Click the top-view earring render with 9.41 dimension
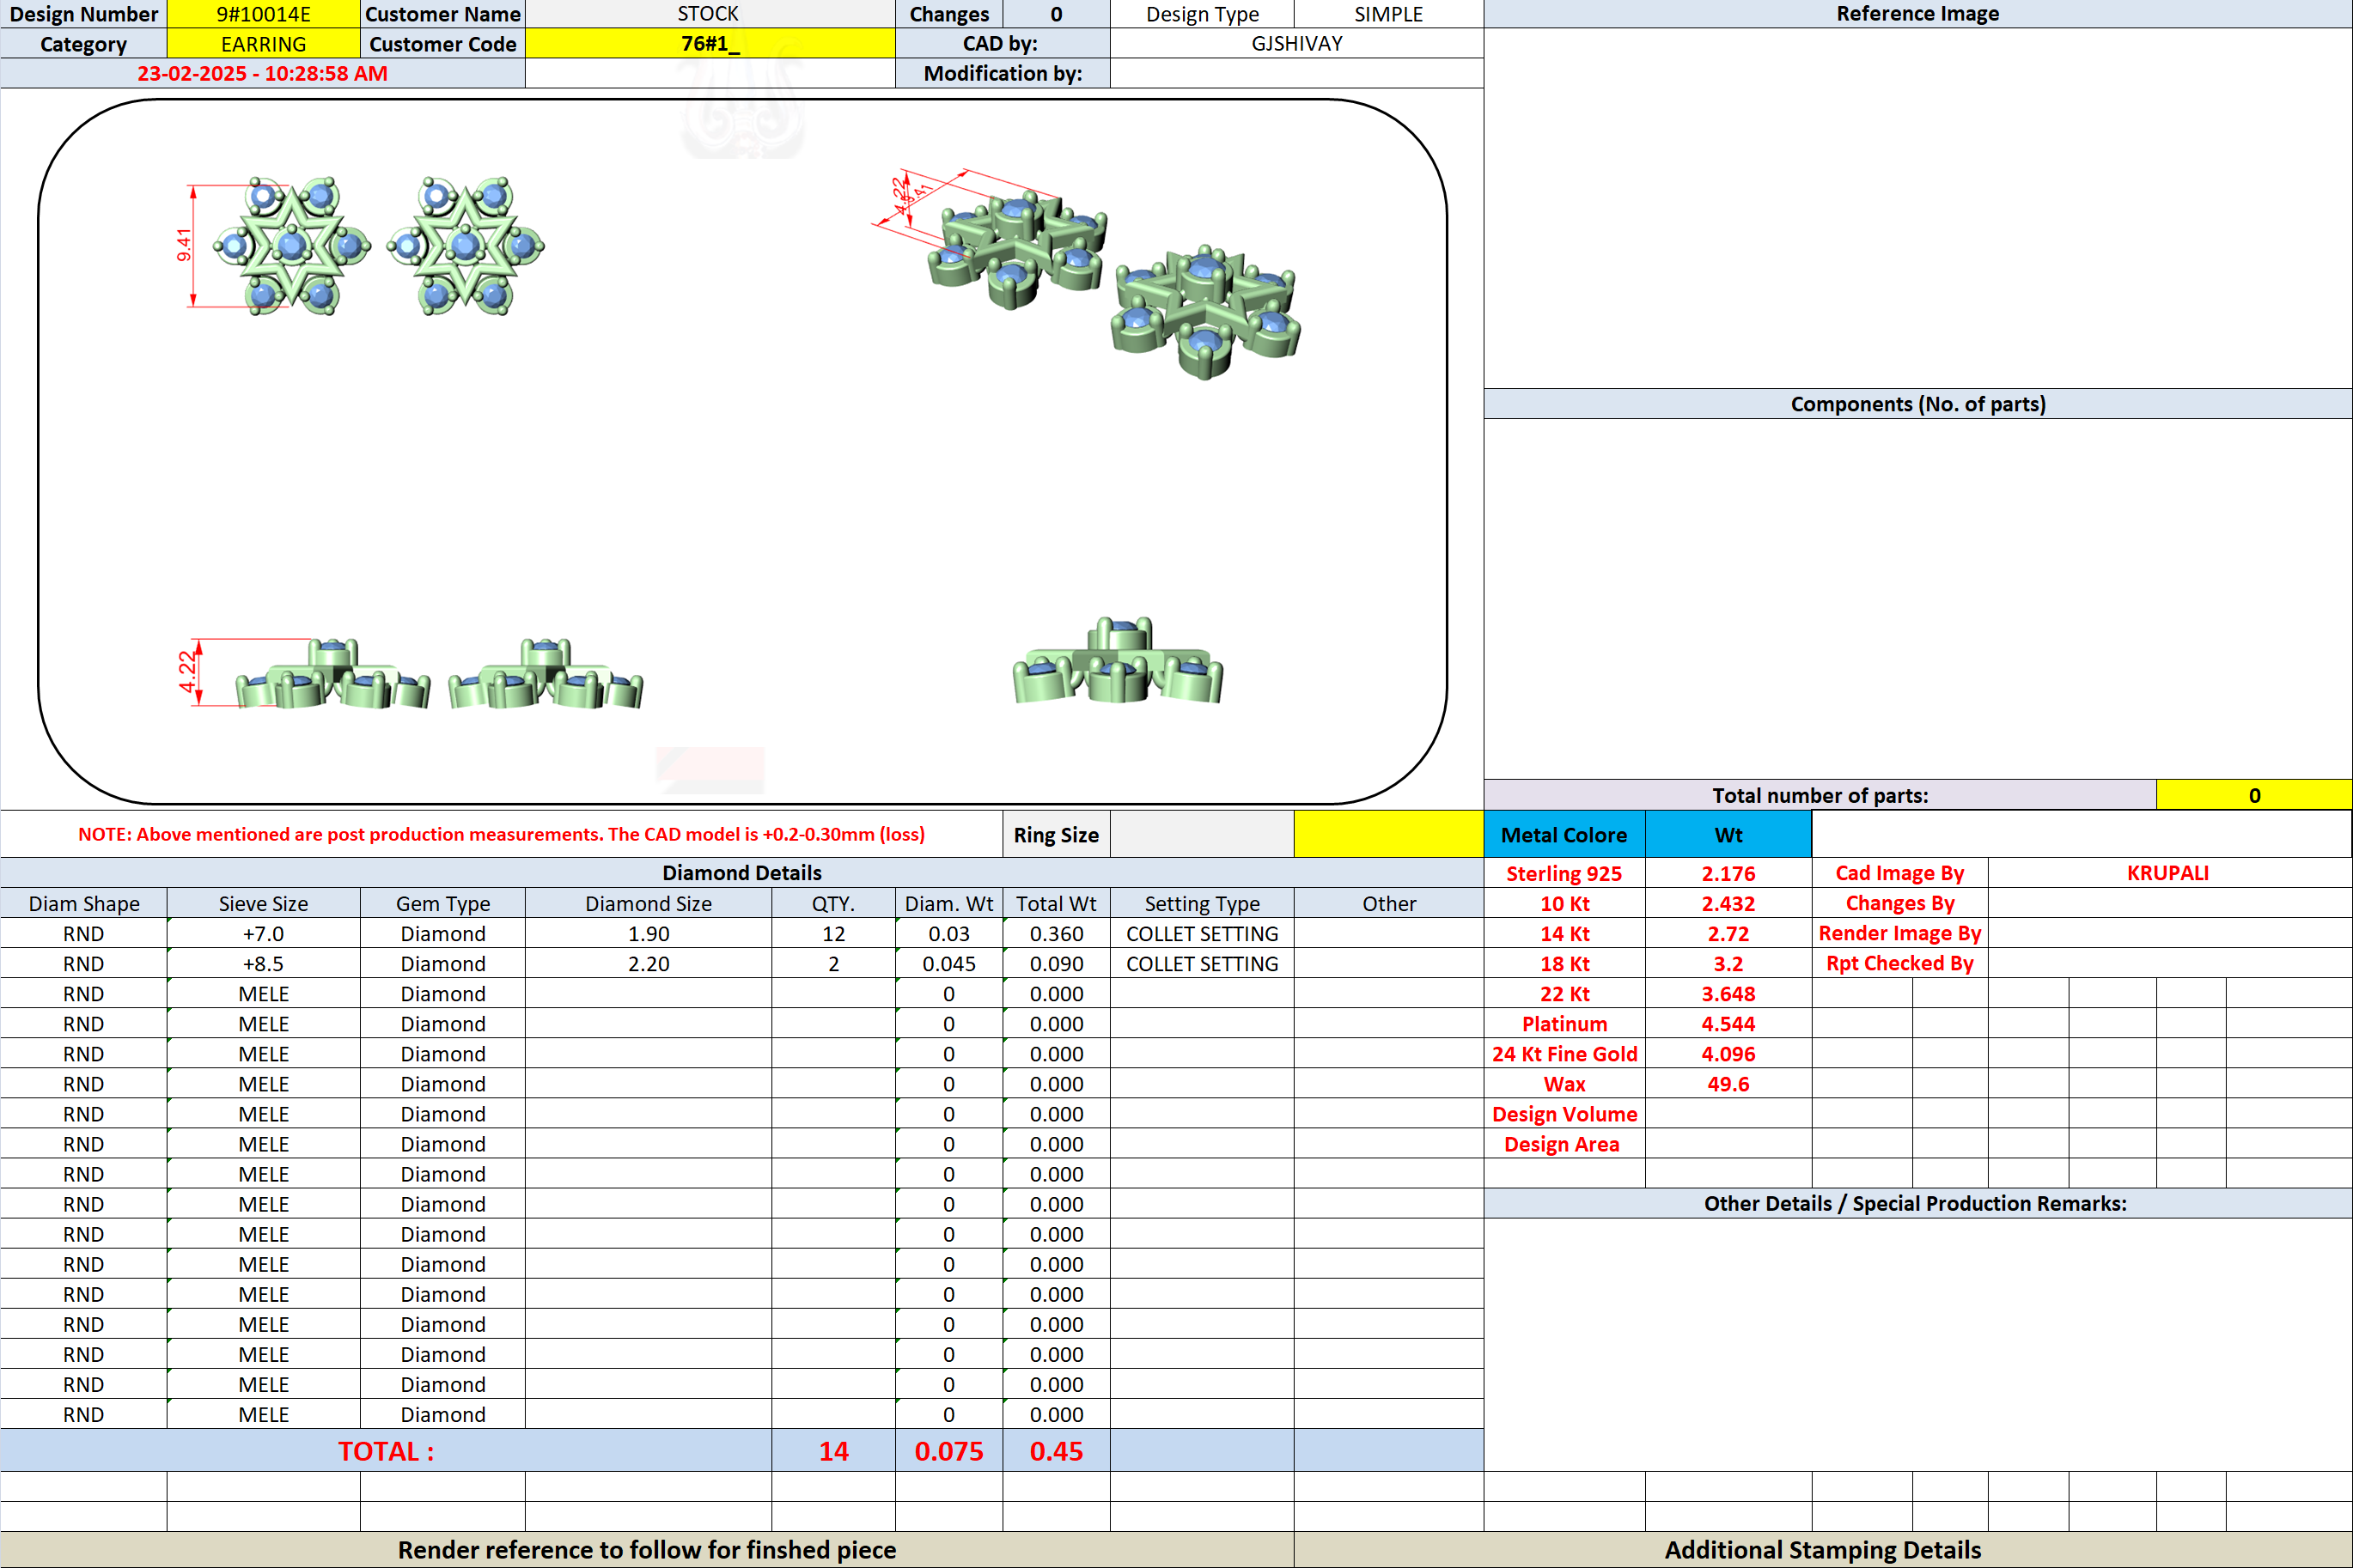The width and height of the screenshot is (2353, 1568). (275, 246)
